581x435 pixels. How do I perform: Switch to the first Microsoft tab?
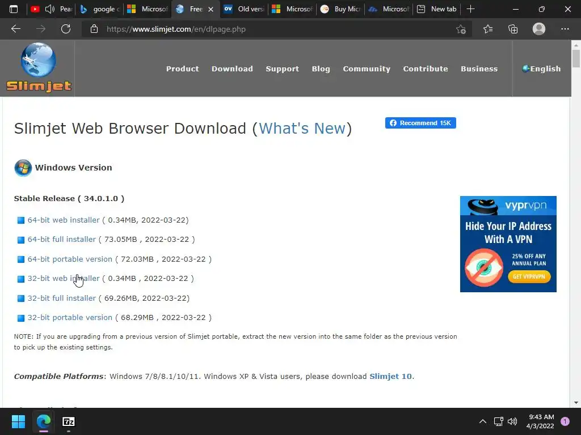(148, 9)
